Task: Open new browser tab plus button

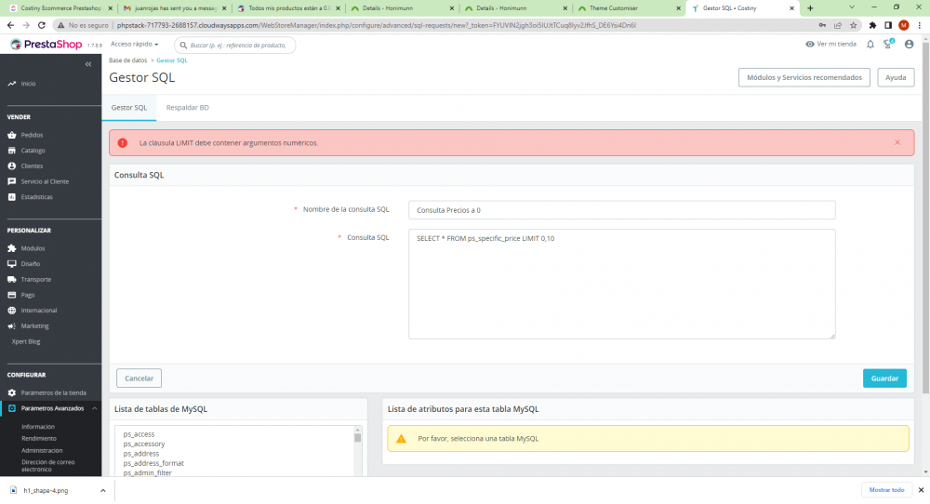Action: (810, 8)
